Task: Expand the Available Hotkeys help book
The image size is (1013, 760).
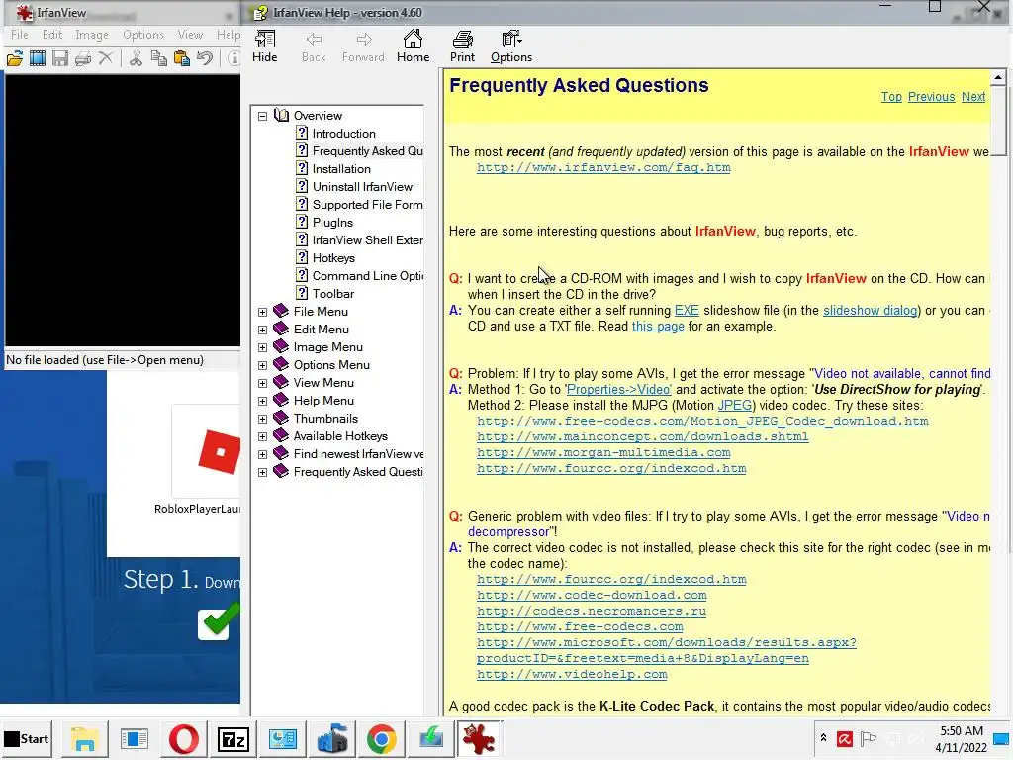Action: click(262, 436)
